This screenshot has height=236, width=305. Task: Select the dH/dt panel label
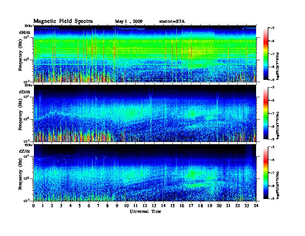[25, 32]
